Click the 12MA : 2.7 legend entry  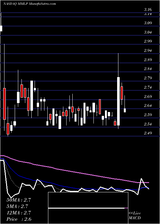pyautogui.click(x=19, y=213)
